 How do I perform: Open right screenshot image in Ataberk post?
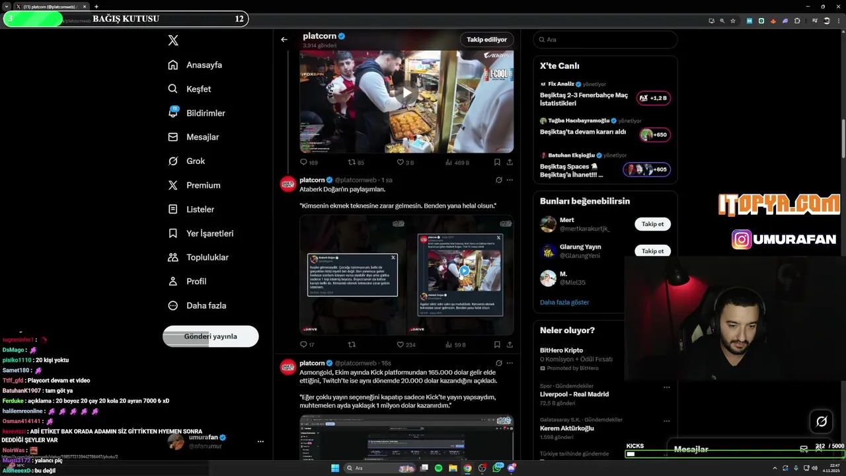coord(461,274)
